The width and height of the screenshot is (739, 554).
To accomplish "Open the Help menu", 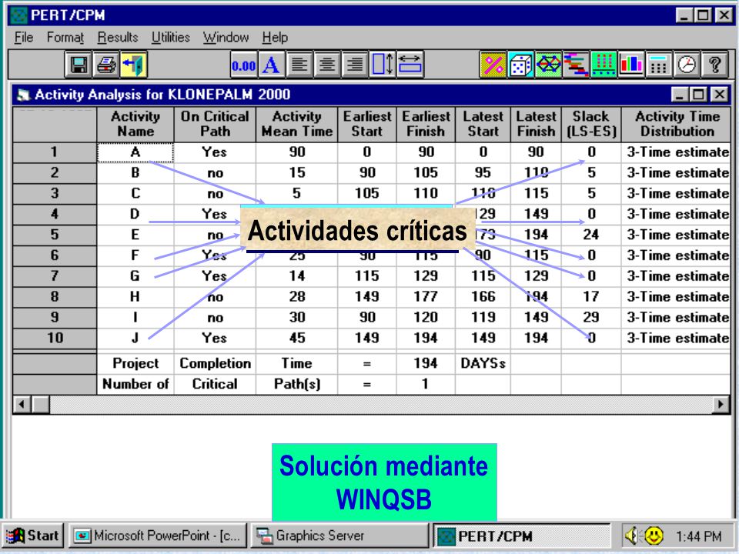I will click(275, 37).
